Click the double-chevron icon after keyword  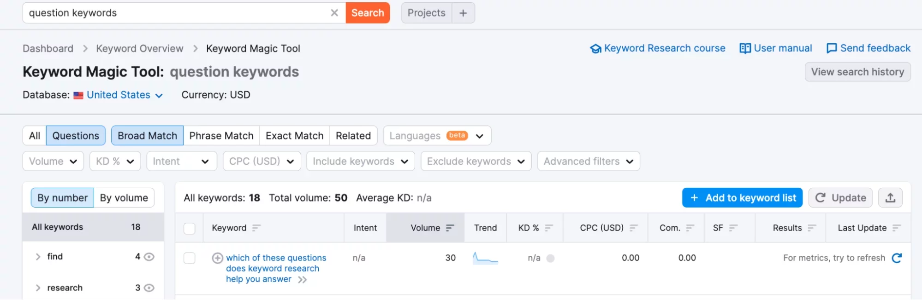coord(302,280)
